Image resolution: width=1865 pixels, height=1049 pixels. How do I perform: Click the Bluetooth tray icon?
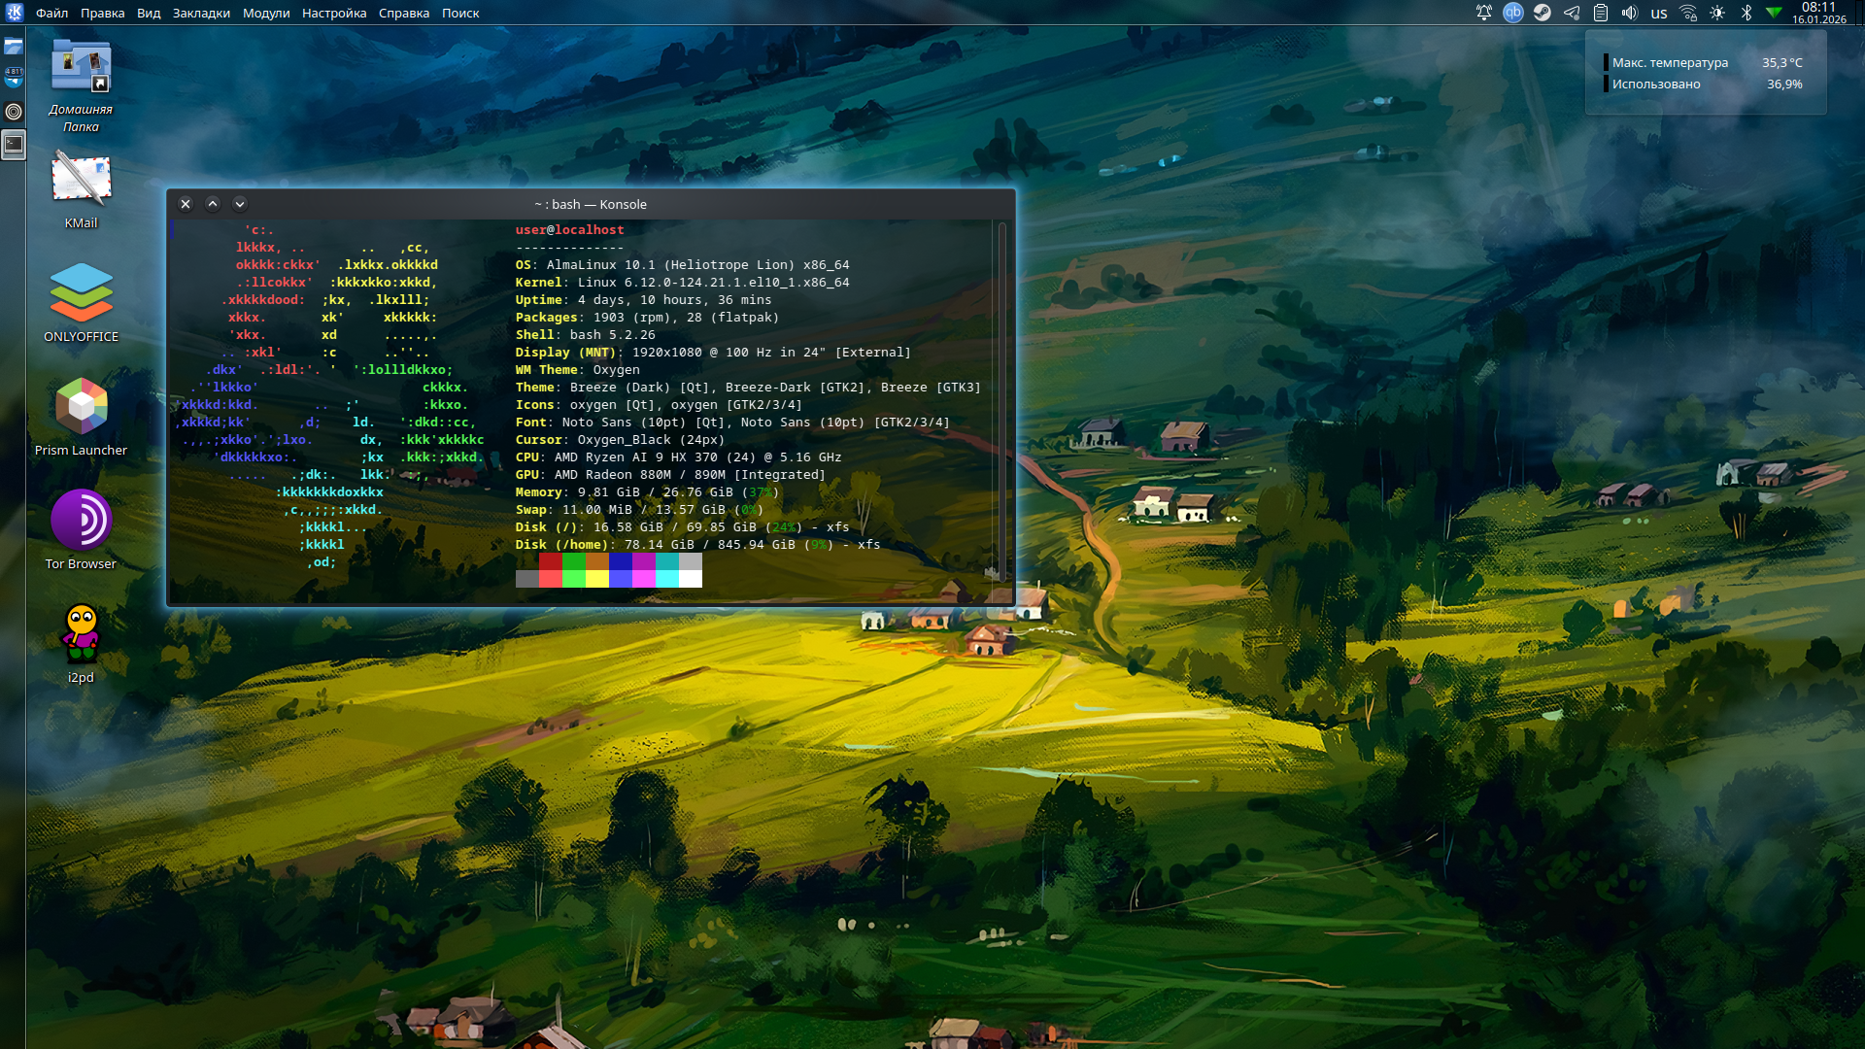[1746, 13]
